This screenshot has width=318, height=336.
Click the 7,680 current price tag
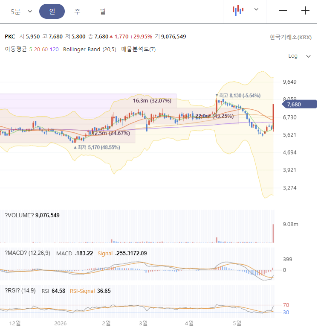(x=299, y=104)
